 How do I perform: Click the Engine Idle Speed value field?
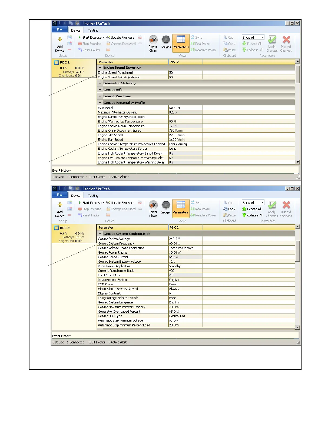click(x=185, y=135)
